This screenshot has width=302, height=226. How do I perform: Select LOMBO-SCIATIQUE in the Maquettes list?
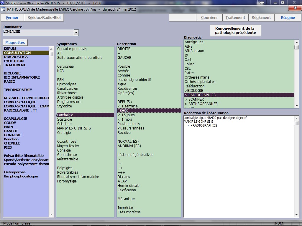[20, 102]
